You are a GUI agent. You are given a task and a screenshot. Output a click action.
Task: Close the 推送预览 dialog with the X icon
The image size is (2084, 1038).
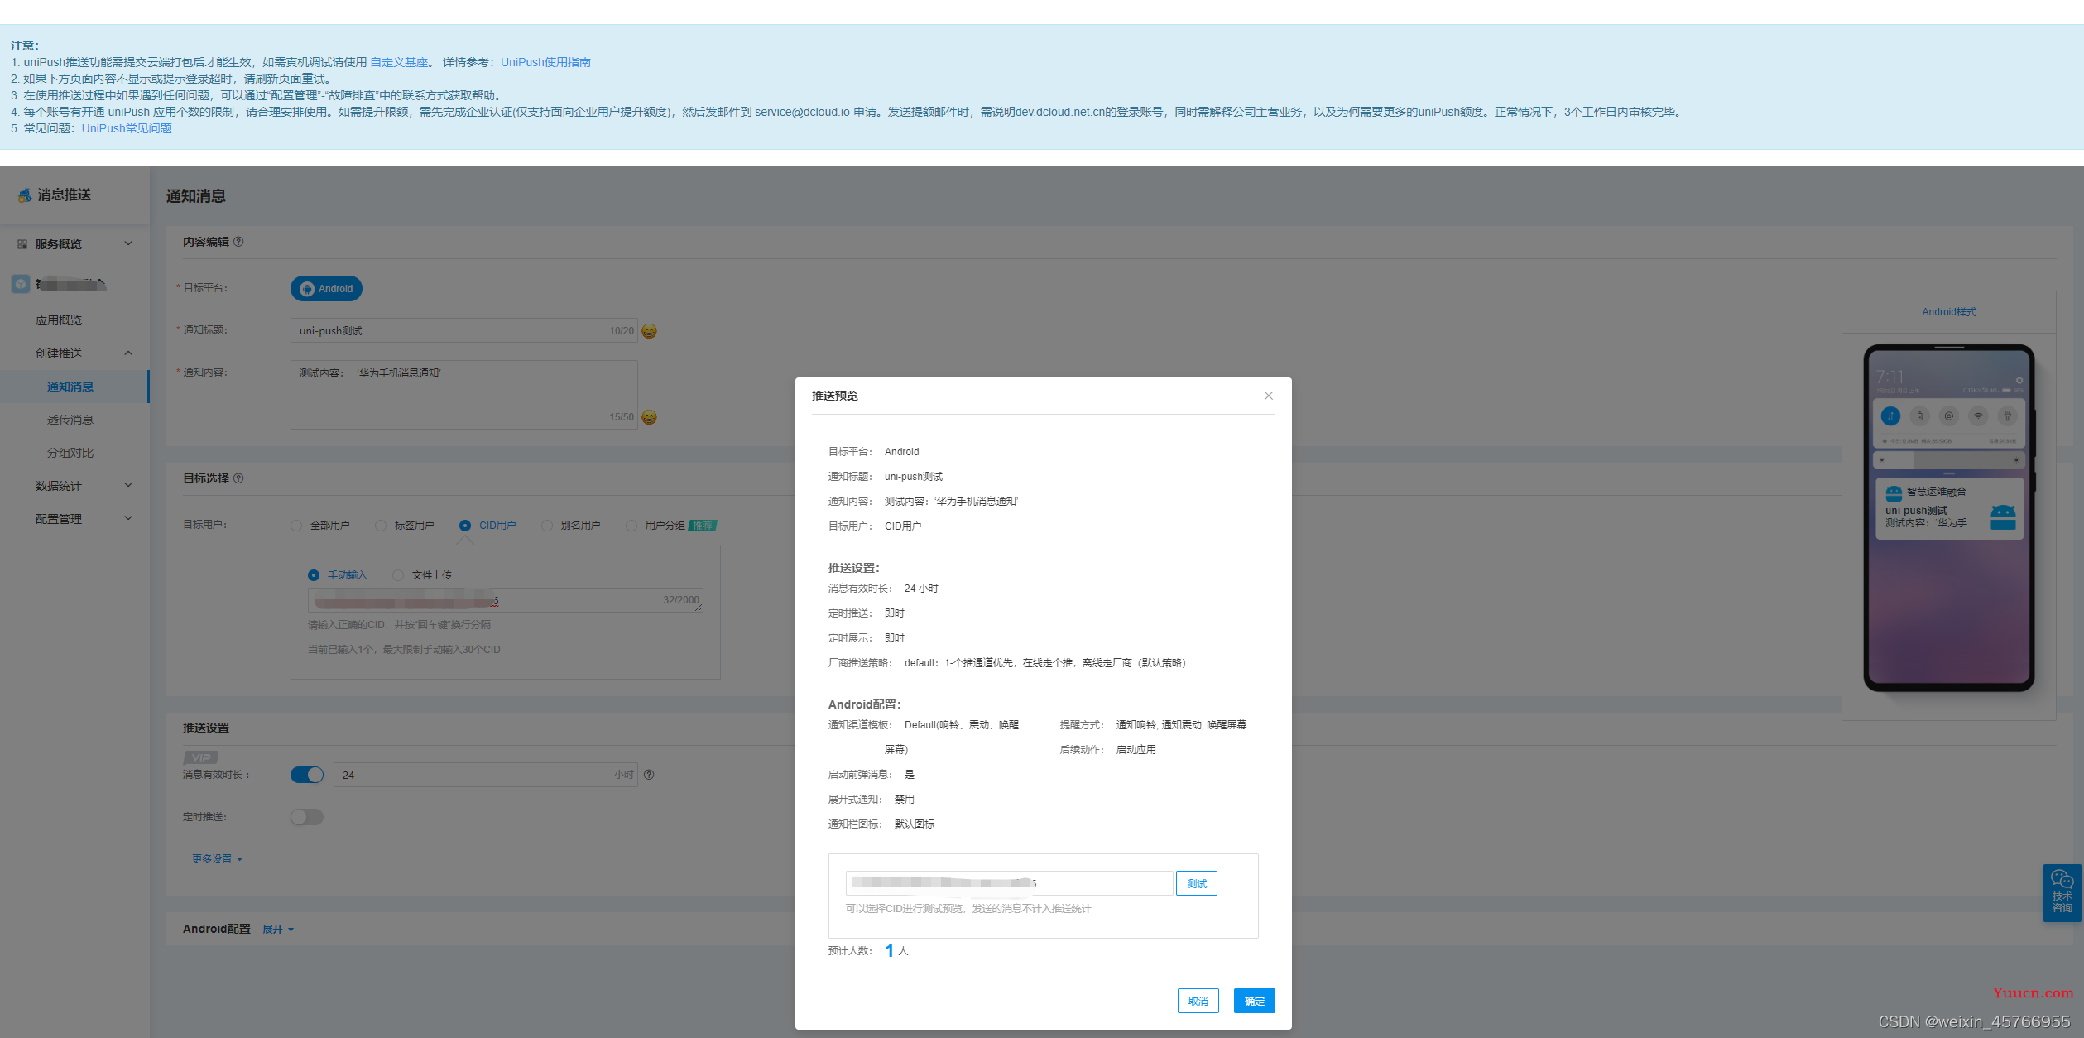(x=1268, y=396)
